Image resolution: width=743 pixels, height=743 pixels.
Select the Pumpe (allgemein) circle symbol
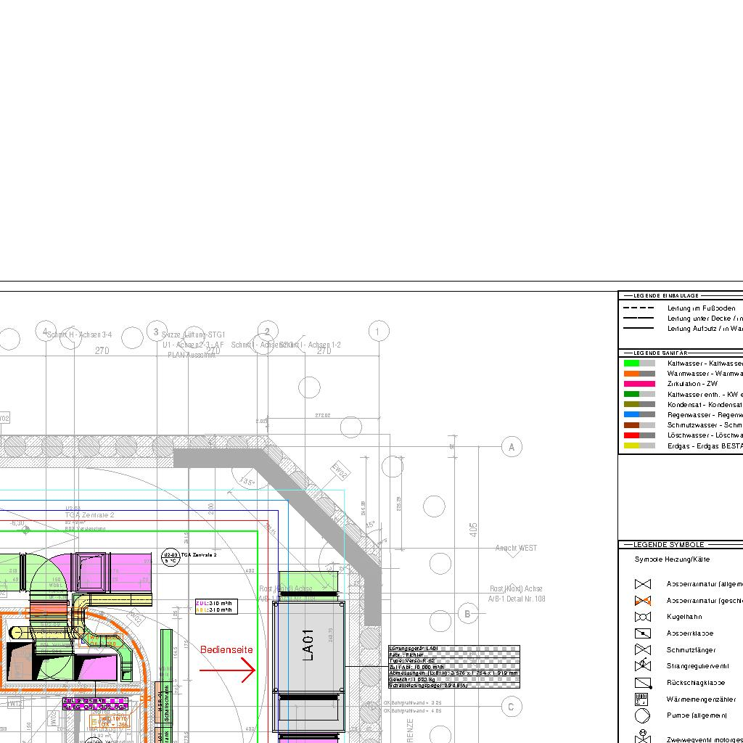[643, 715]
